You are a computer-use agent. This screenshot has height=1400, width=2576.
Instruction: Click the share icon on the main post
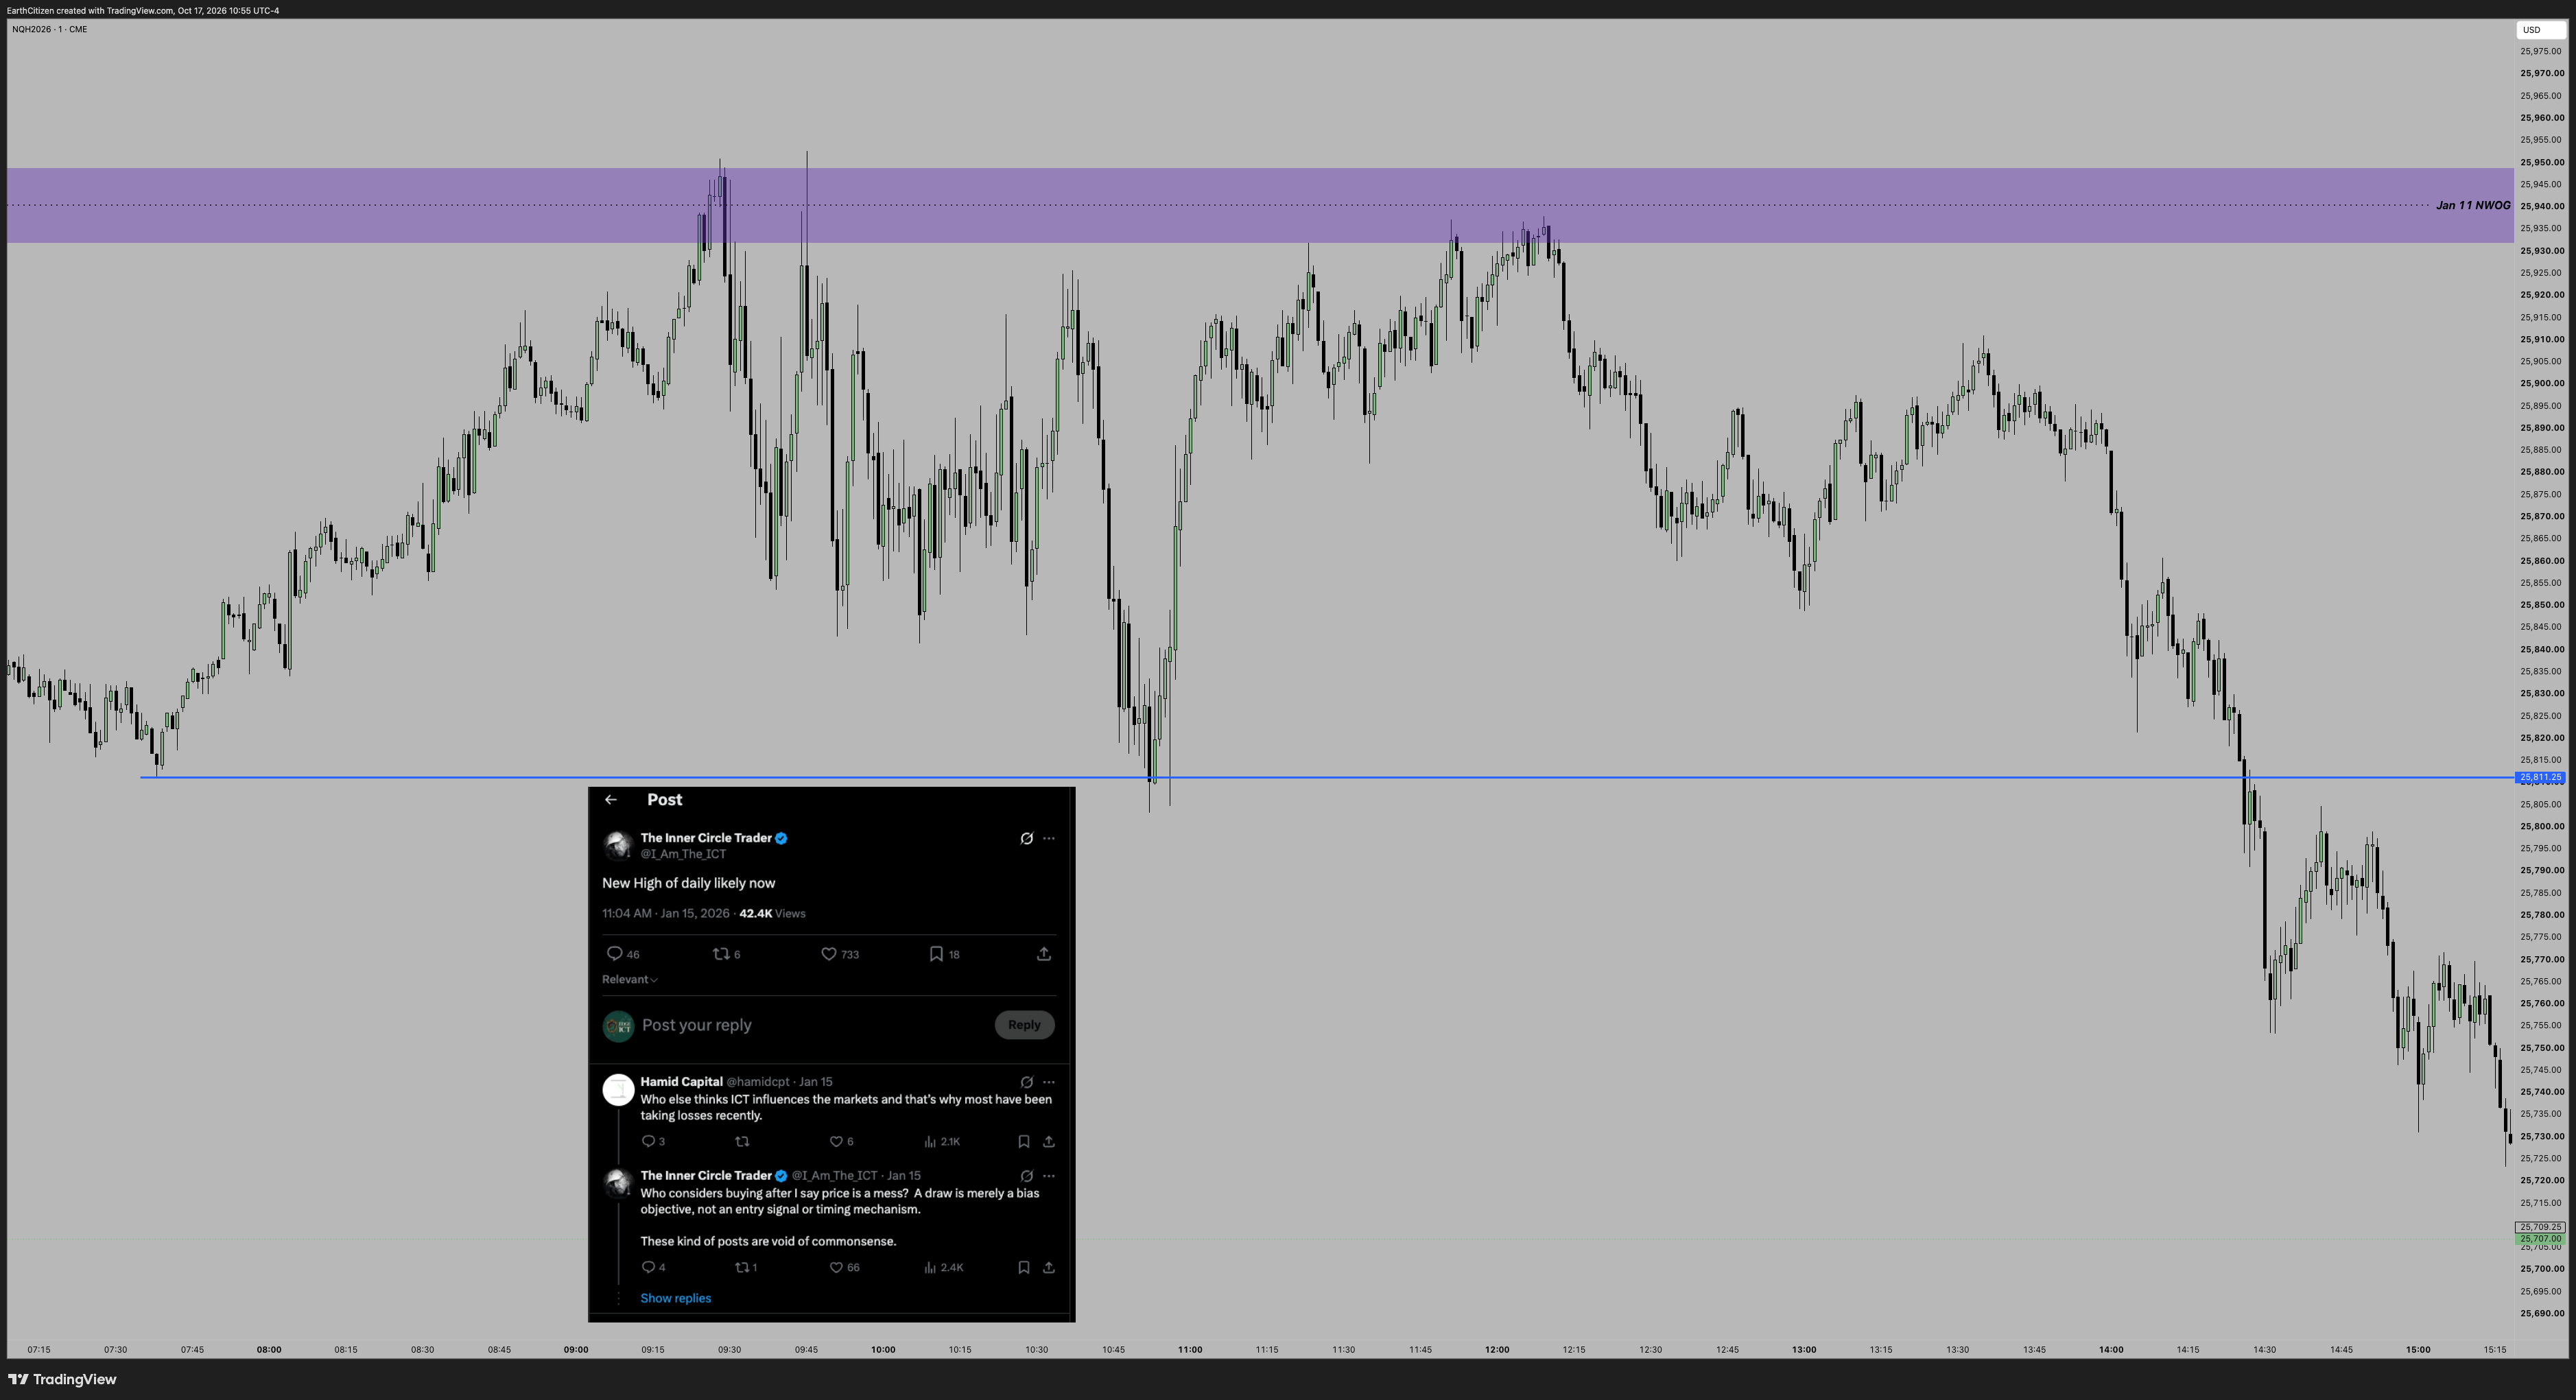click(x=1044, y=954)
